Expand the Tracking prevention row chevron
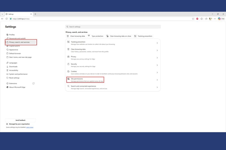Viewport: 226px width, 150px height. pos(157,43)
